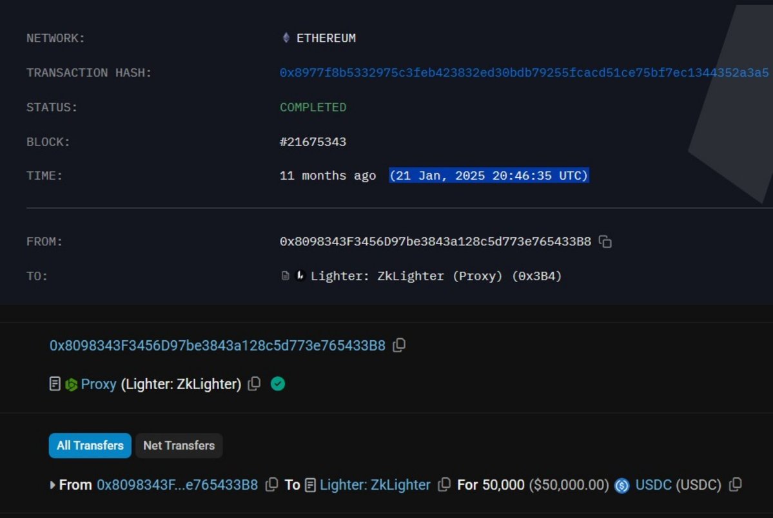This screenshot has height=518, width=773.
Task: Click the NETWORK: label
Action: 55,38
